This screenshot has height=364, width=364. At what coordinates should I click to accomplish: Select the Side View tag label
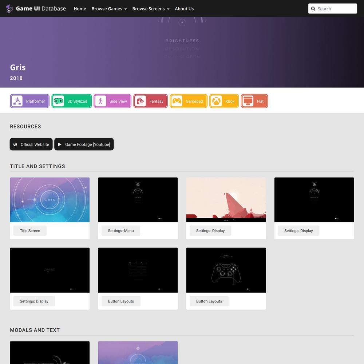point(118,101)
